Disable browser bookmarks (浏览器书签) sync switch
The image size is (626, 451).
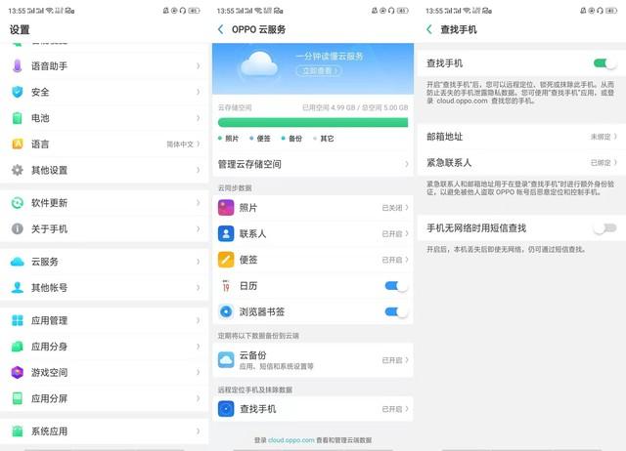[x=395, y=312]
